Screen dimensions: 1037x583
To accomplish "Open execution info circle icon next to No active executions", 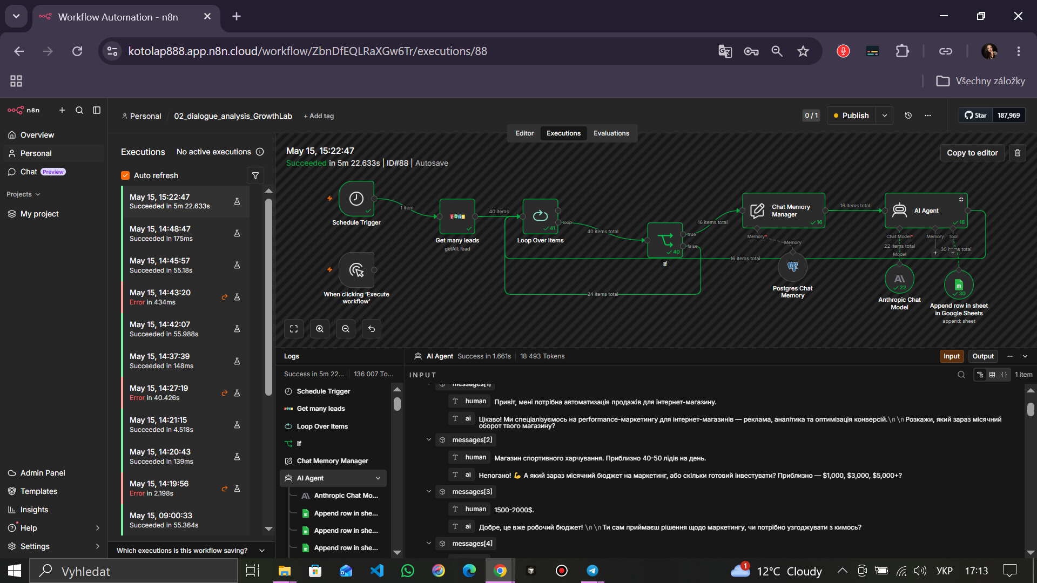I will pyautogui.click(x=260, y=152).
